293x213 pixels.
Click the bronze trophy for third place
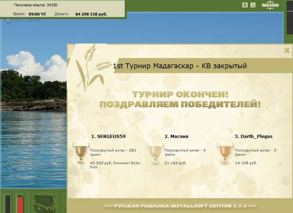tap(225, 153)
